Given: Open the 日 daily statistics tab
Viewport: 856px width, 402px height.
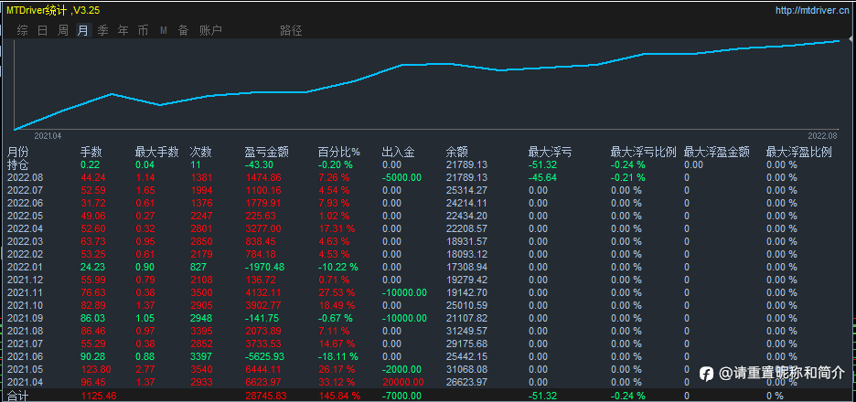Looking at the screenshot, I should tap(43, 30).
